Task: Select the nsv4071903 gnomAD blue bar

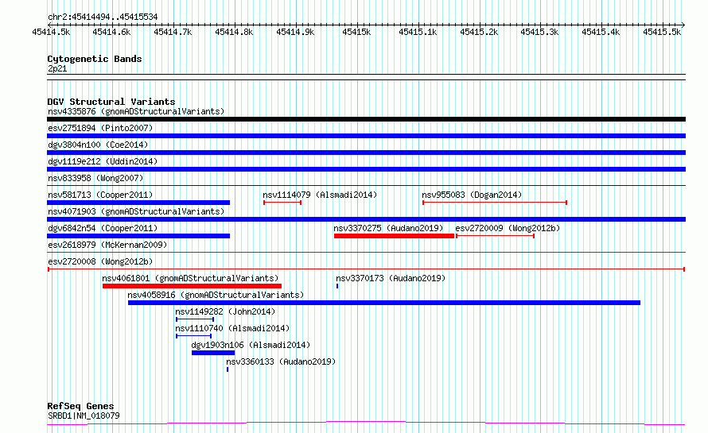Action: [x=366, y=219]
